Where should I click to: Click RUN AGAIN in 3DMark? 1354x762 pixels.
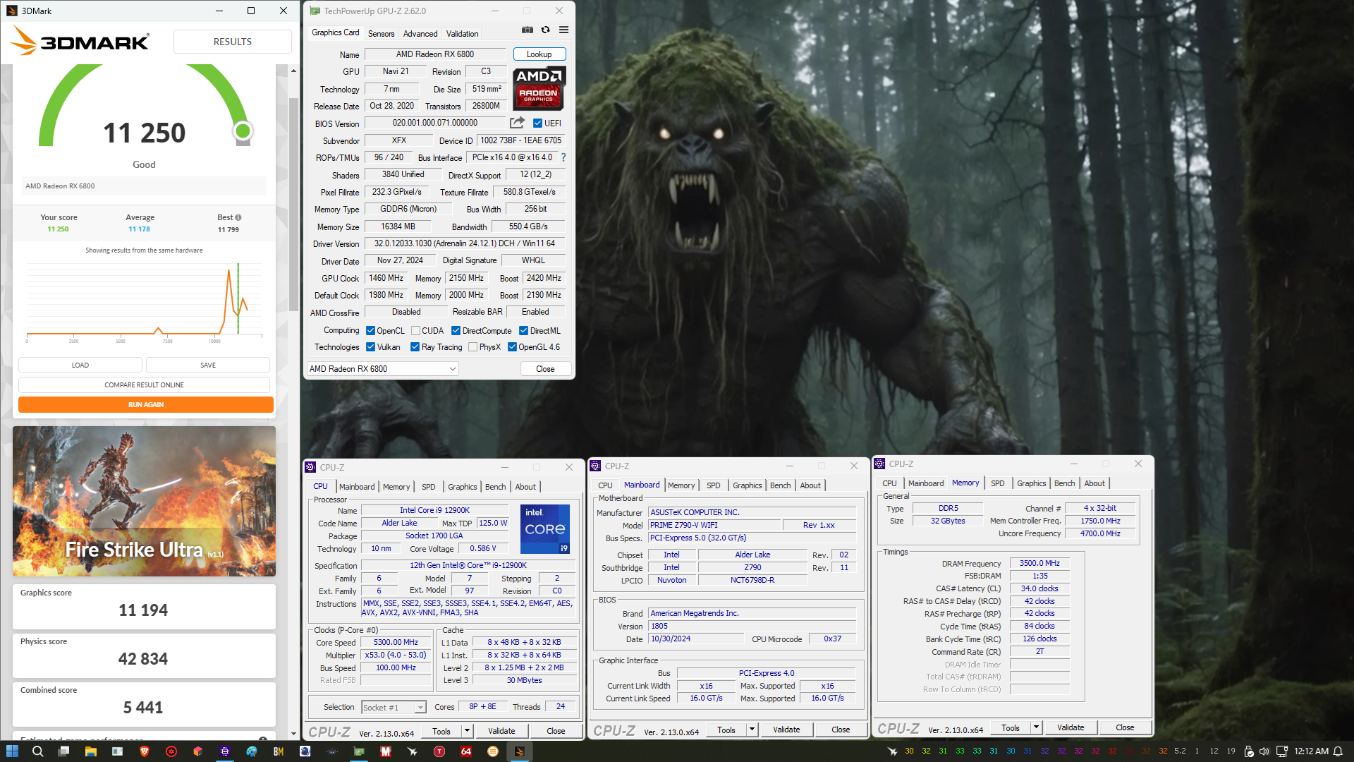coord(146,405)
